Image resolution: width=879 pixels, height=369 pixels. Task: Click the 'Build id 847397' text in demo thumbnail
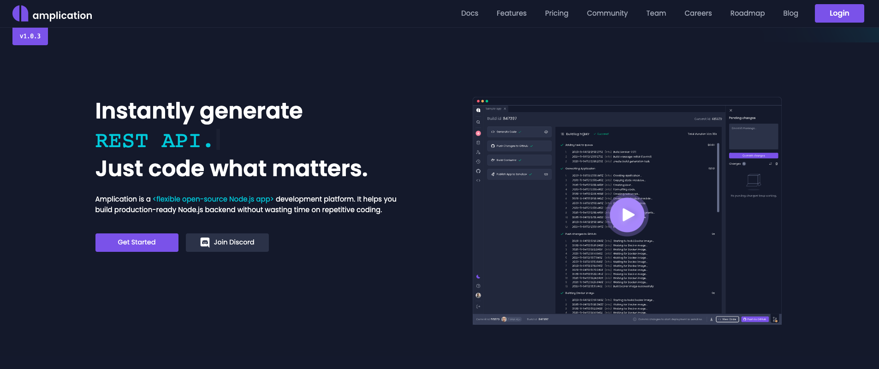coord(502,119)
